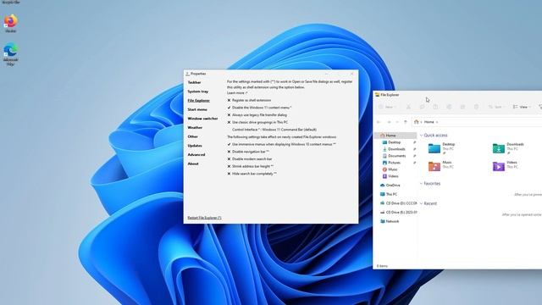Select the File Explorer section in Properties
Image resolution: width=542 pixels, height=305 pixels.
pyautogui.click(x=199, y=101)
